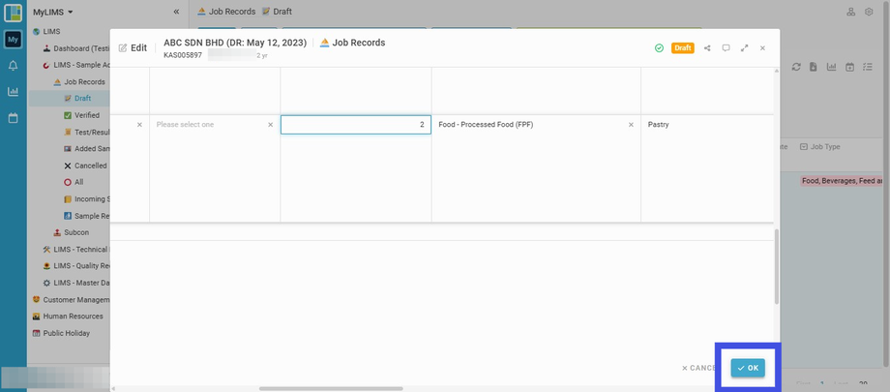The image size is (890, 392).
Task: Click the Food, Beverages, Feed tag
Action: (843, 181)
